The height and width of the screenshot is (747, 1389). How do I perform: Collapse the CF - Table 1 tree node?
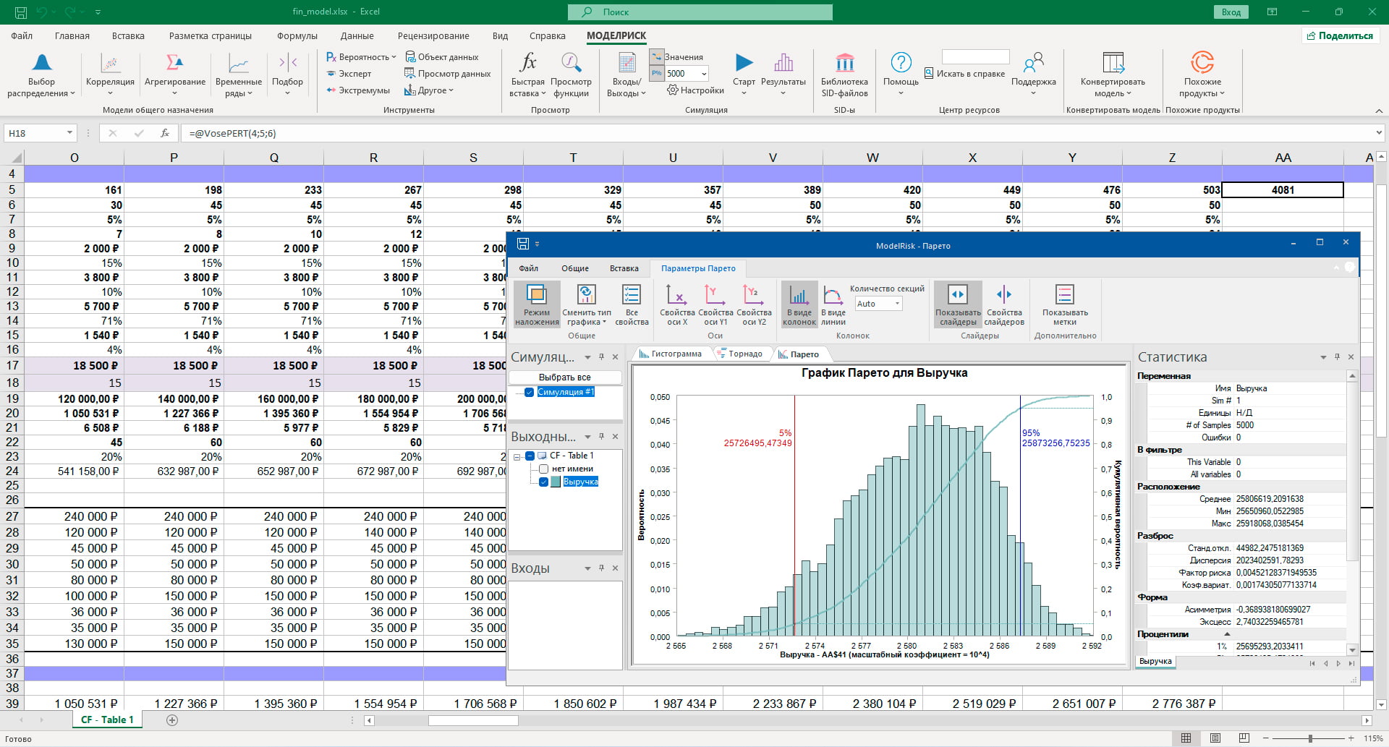(517, 456)
